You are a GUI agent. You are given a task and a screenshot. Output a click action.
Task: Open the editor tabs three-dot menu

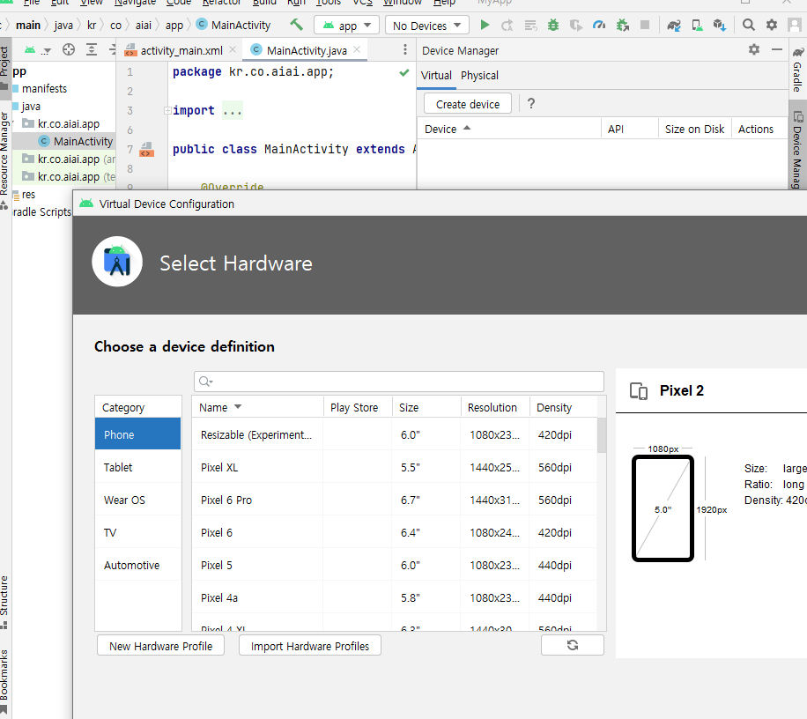point(405,49)
